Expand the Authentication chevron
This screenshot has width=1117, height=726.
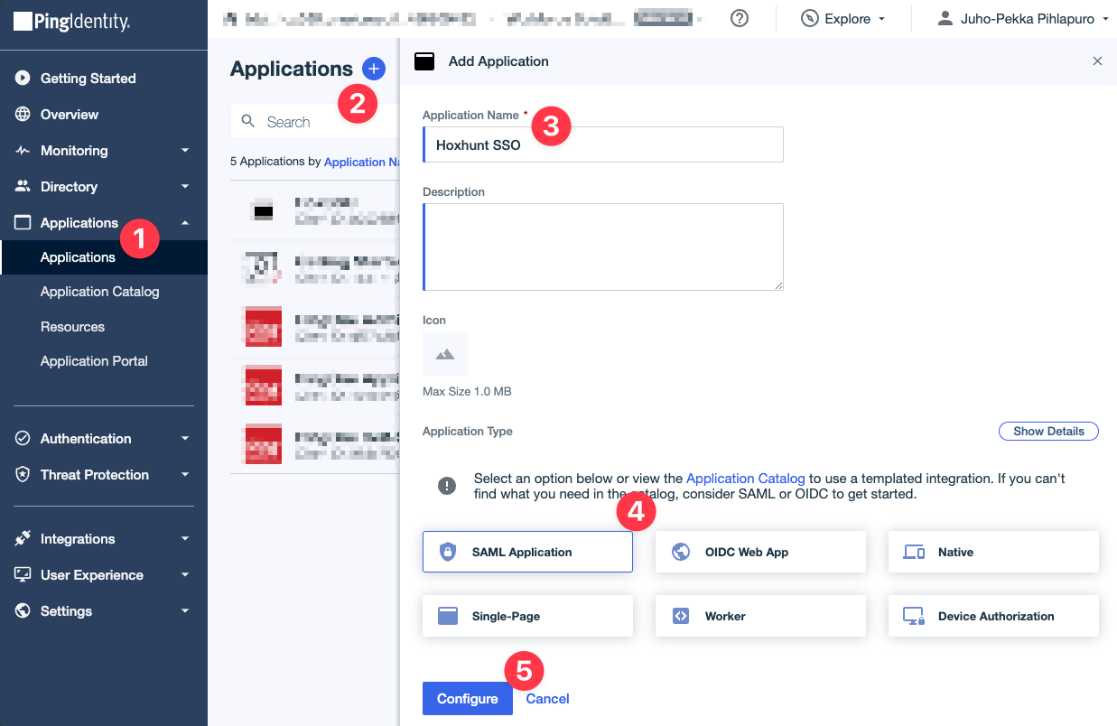185,439
